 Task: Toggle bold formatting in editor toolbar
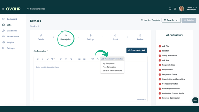(38, 59)
